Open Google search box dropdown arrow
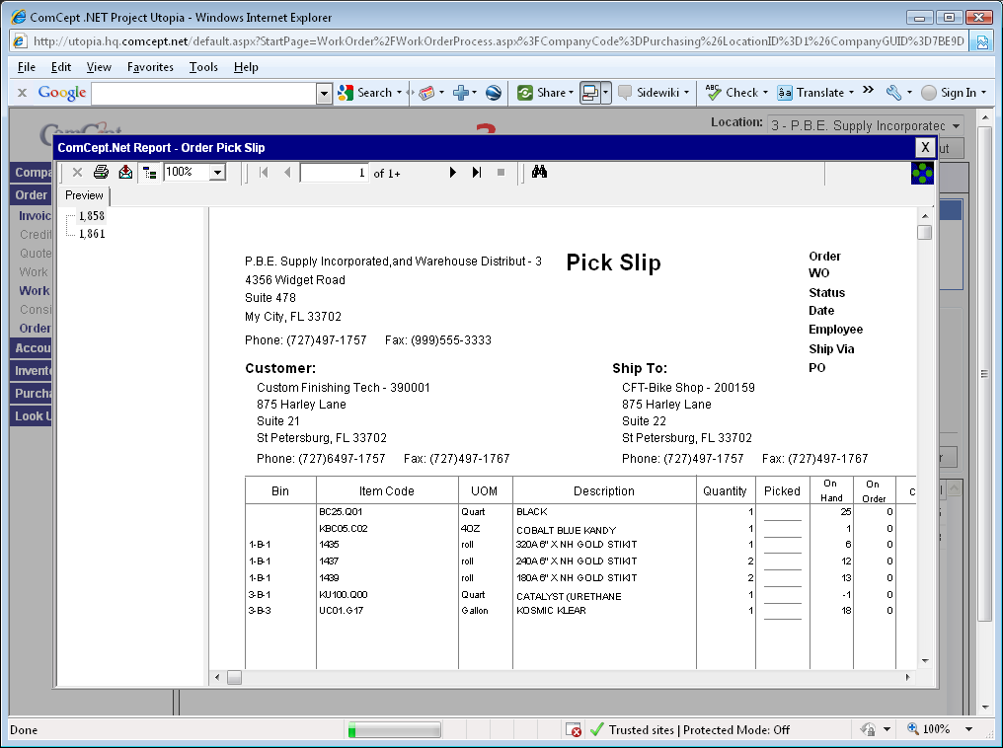 324,93
